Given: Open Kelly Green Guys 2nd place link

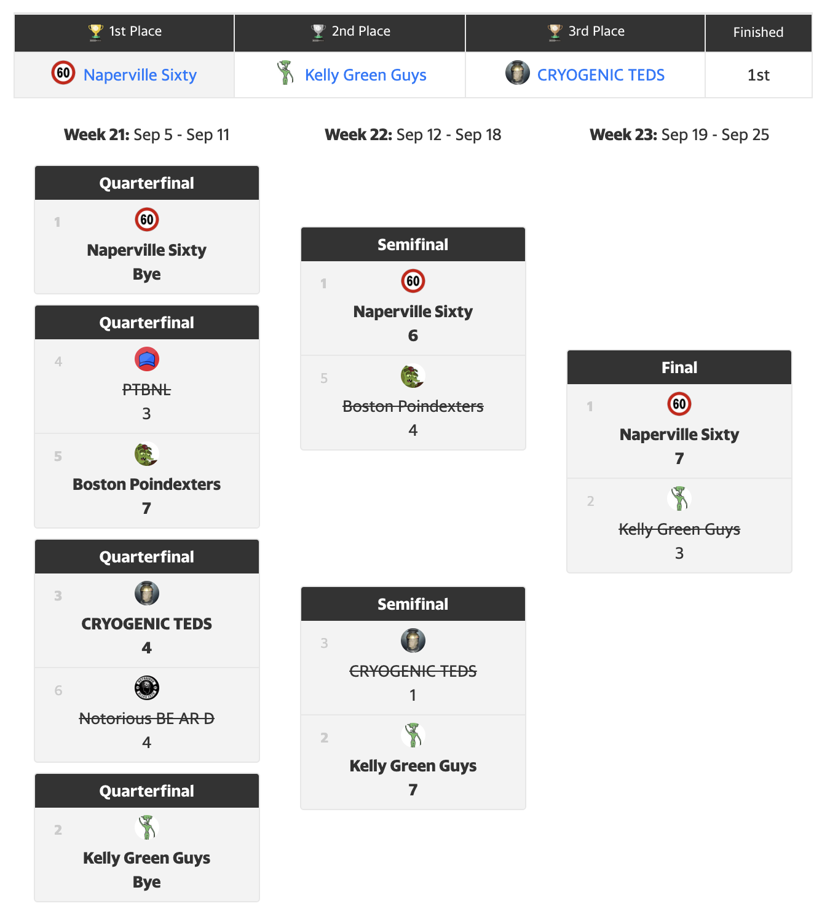Looking at the screenshot, I should (365, 75).
